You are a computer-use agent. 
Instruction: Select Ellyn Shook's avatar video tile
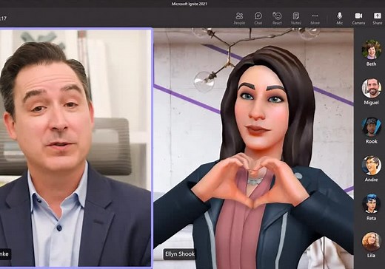coord(253,149)
